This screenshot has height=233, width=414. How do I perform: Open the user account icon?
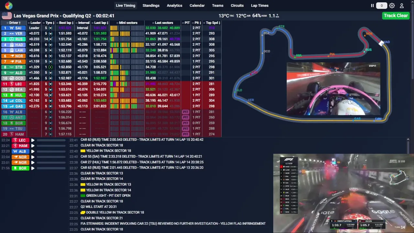402,6
